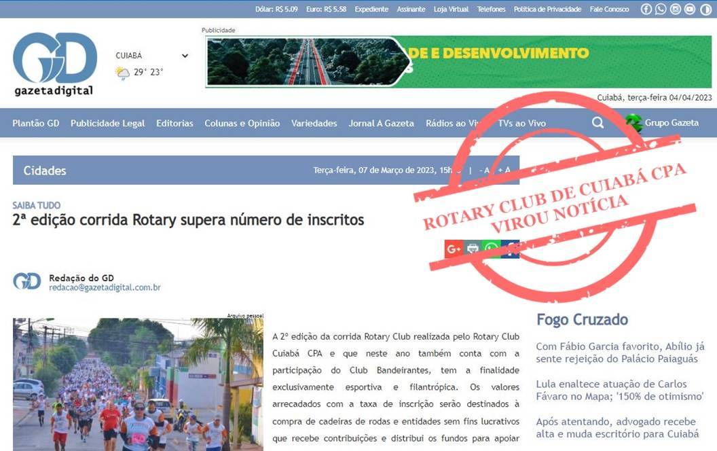Click the redacao@gazetadigital.com.br email link

[105, 287]
